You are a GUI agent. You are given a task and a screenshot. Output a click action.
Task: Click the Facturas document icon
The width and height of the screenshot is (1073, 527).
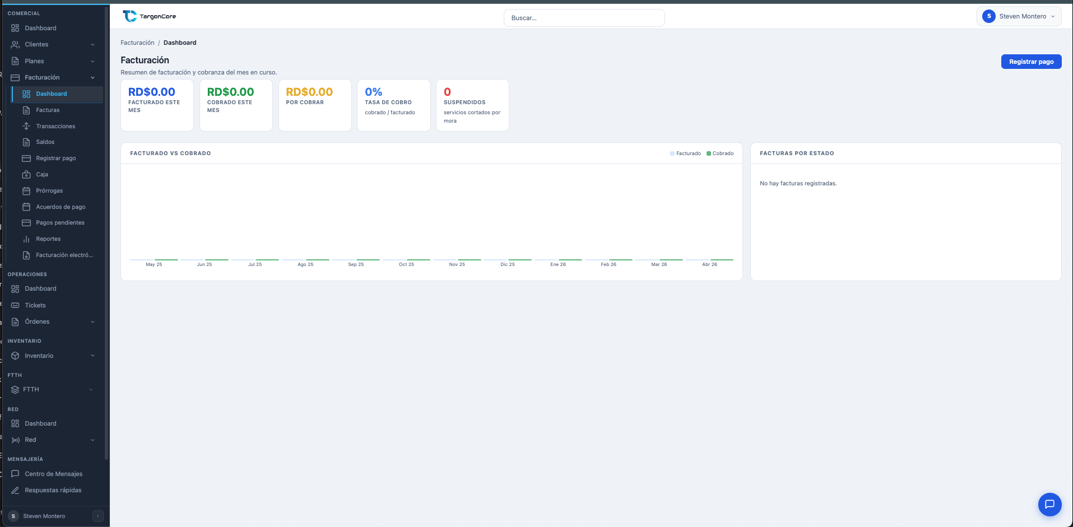tap(26, 110)
